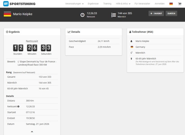Click the chart icon next to Details
Screen dimensions: 185x135
point(69,32)
